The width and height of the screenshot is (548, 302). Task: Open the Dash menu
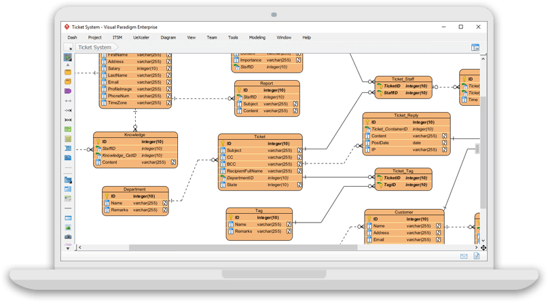[73, 37]
